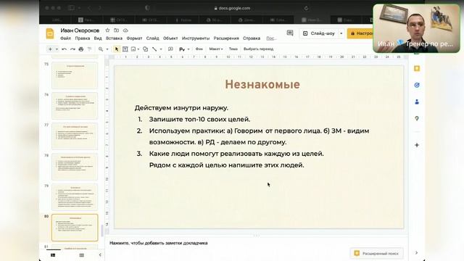Switch to grid view
The image size is (464, 261).
click(81, 255)
